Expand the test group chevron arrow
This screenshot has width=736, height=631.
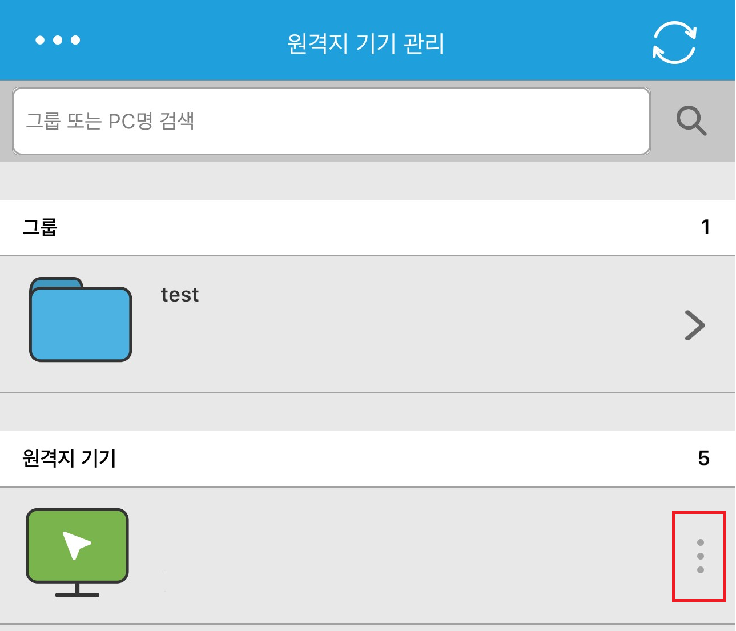[x=695, y=325]
